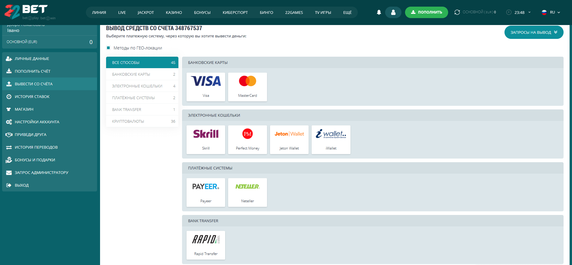Screen dimensions: 572x265
Task: Select Вывести со счёта in sidebar
Action: 49,84
